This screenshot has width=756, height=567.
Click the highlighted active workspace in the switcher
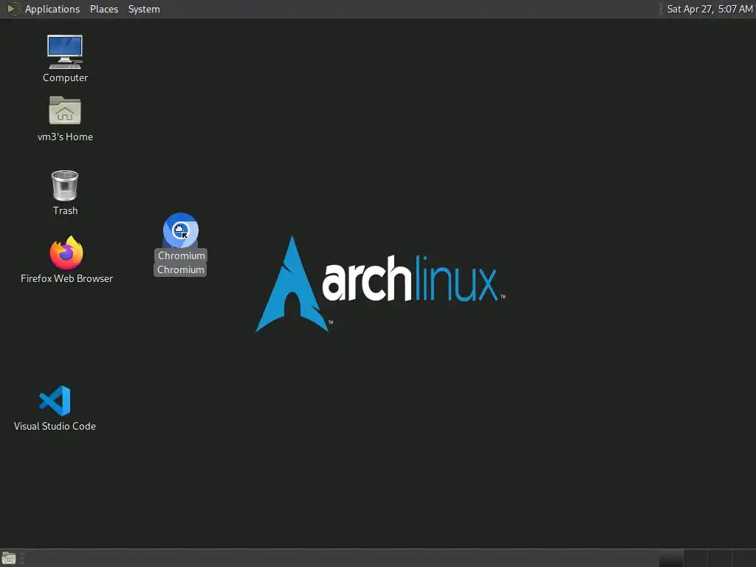point(670,558)
